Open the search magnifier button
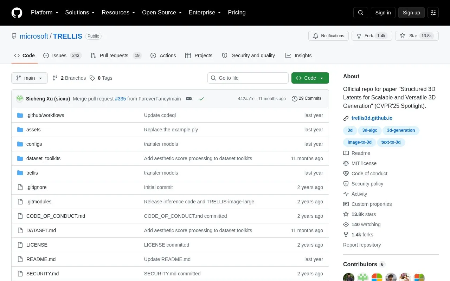450x281 pixels. [361, 13]
